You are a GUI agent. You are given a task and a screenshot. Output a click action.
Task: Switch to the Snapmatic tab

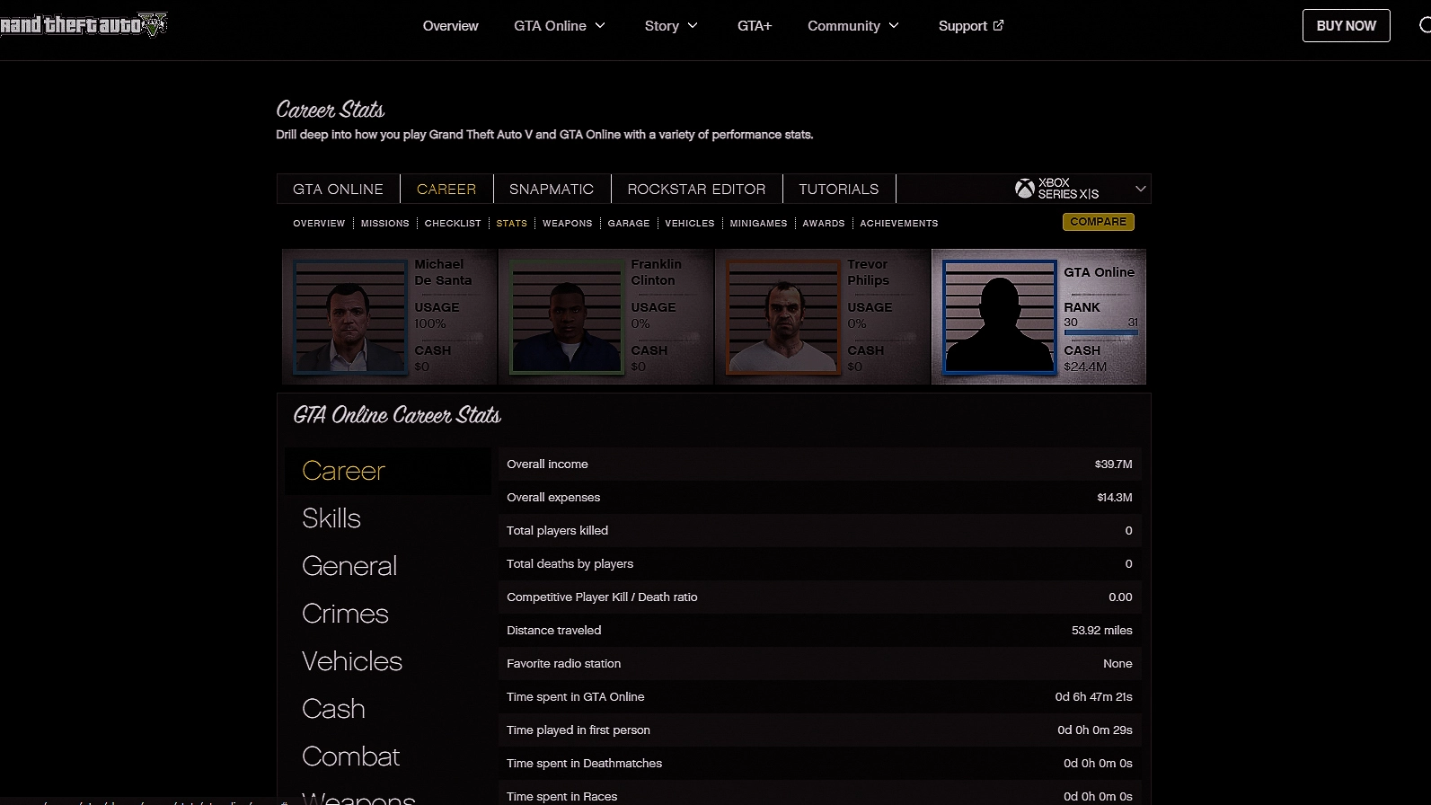[x=552, y=189]
